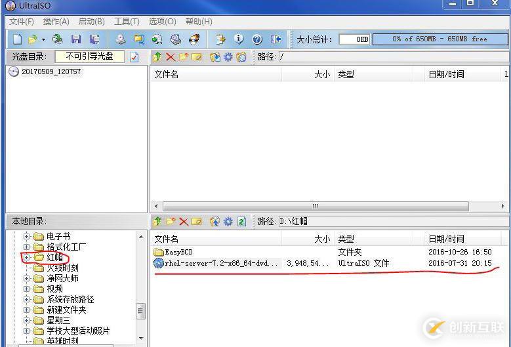The height and width of the screenshot is (347, 511).
Task: Open the 帮助(H) menu
Action: pyautogui.click(x=199, y=22)
